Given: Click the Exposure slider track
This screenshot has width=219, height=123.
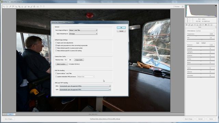Looking at the screenshot, I should 201,47.
